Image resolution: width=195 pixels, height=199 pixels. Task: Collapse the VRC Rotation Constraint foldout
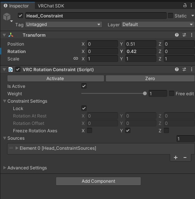tap(4, 69)
